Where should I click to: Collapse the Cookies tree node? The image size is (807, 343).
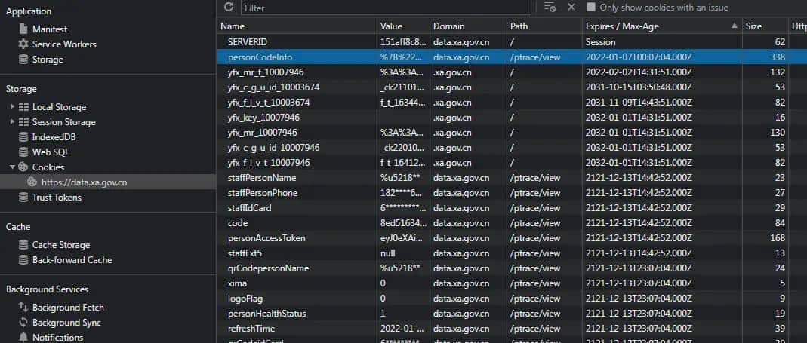coord(13,167)
